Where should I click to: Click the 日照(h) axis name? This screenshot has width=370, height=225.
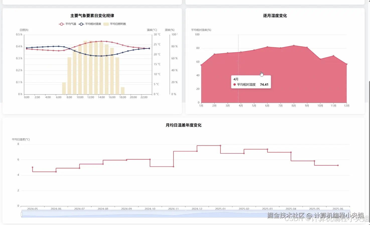(x=24, y=30)
